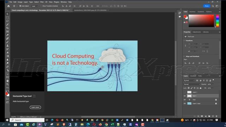Open the layer Kind filter dropdown
226x127 pixels.
(189, 80)
